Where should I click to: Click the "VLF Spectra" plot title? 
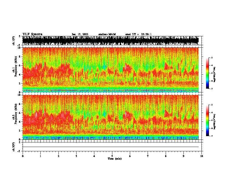click(x=32, y=34)
